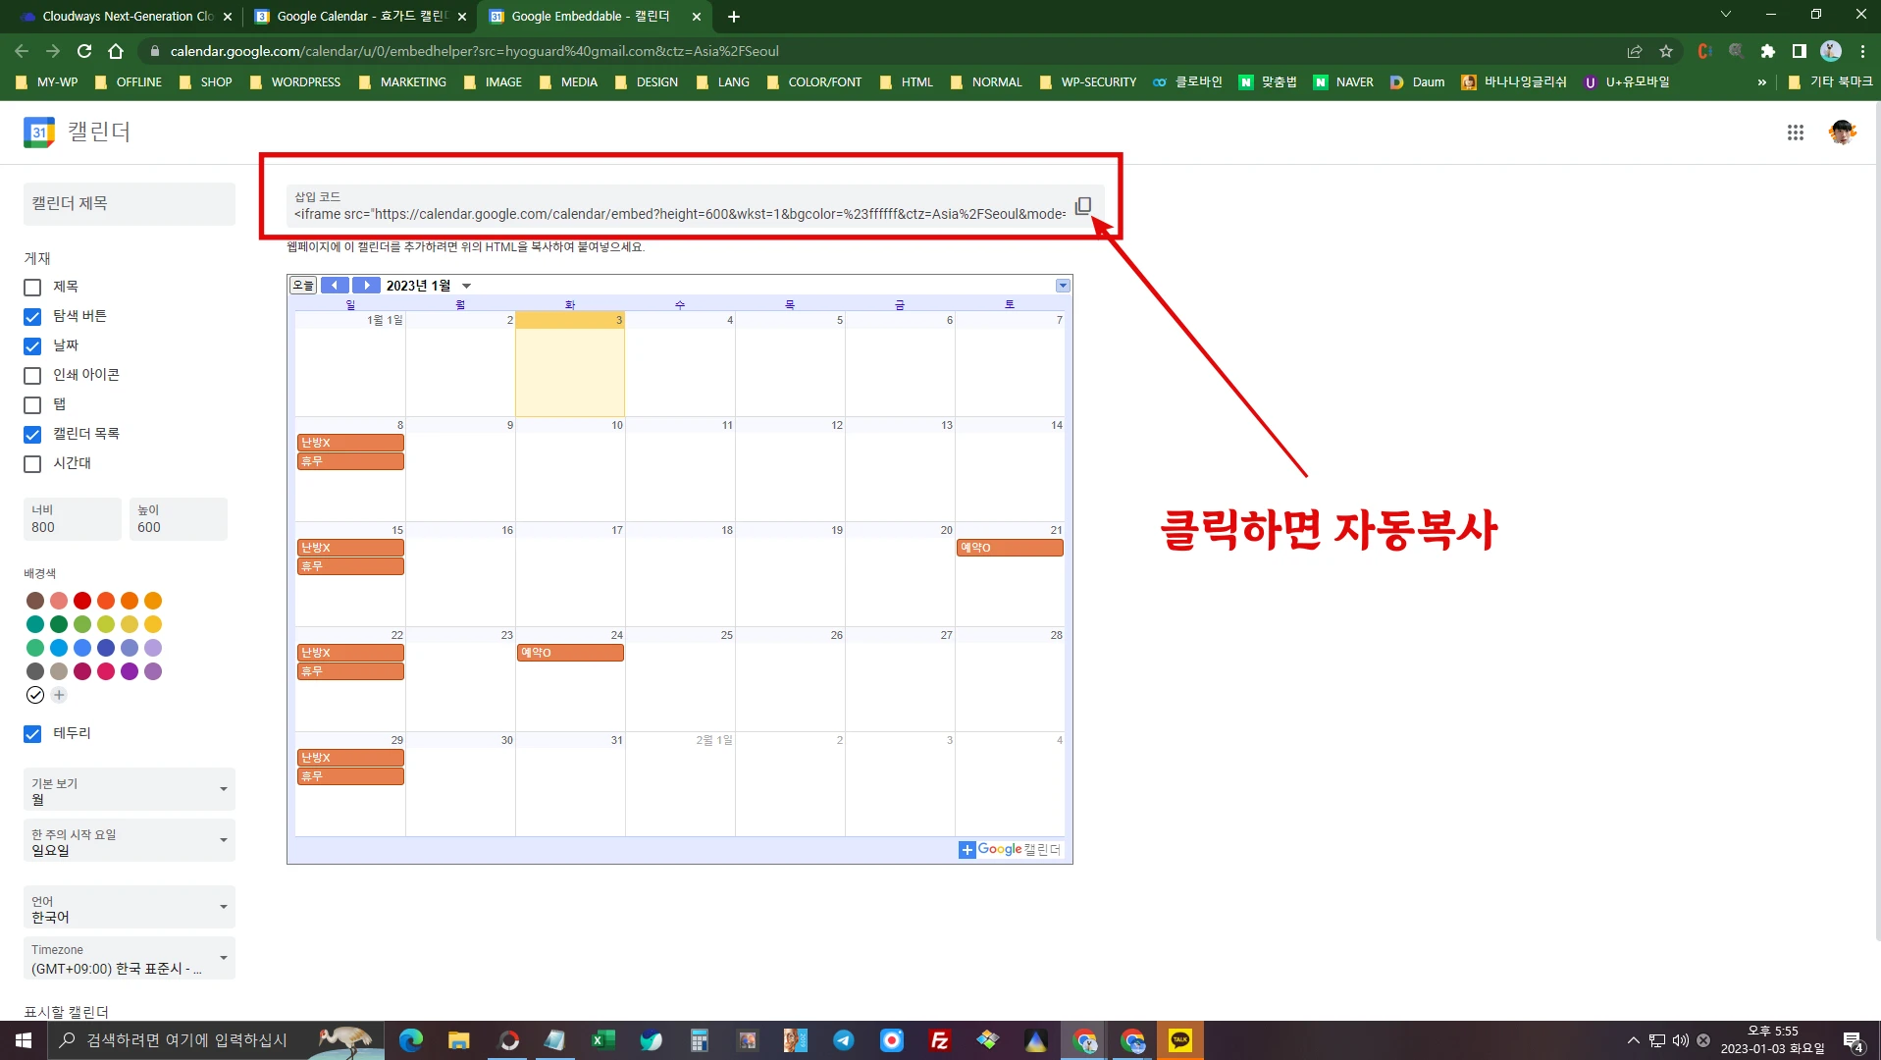Open a new browser tab

coord(734,17)
